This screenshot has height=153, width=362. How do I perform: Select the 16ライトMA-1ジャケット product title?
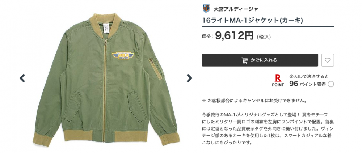[x=253, y=21]
